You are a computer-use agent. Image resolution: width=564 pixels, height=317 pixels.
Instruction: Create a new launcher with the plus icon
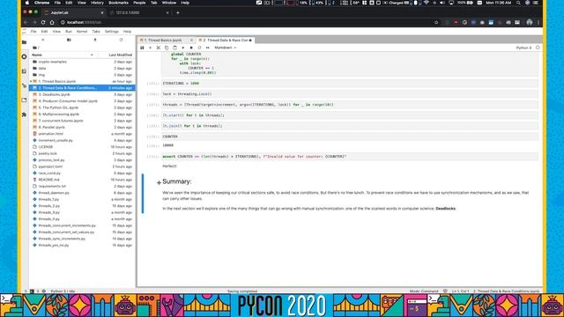pos(43,40)
